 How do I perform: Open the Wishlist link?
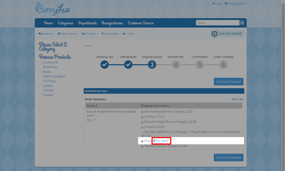(128, 34)
